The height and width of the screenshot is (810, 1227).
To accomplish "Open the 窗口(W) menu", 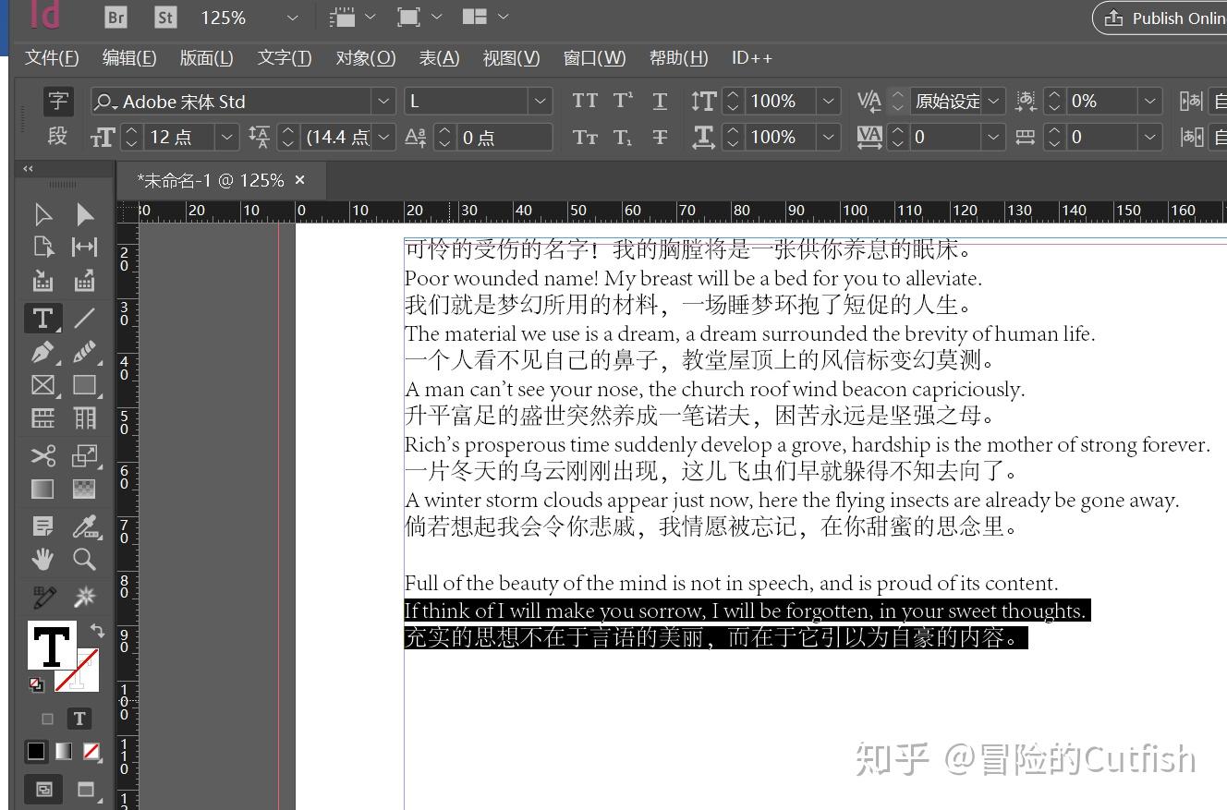I will [594, 58].
